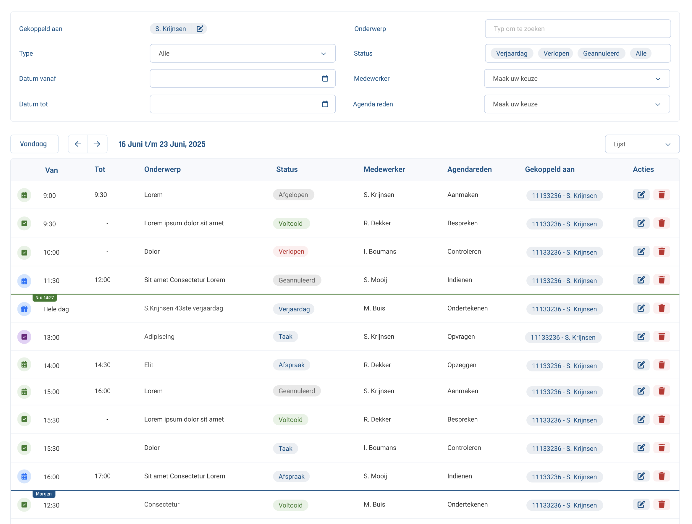Image resolution: width=692 pixels, height=524 pixels.
Task: Open the Medewerker dropdown
Action: 577,79
